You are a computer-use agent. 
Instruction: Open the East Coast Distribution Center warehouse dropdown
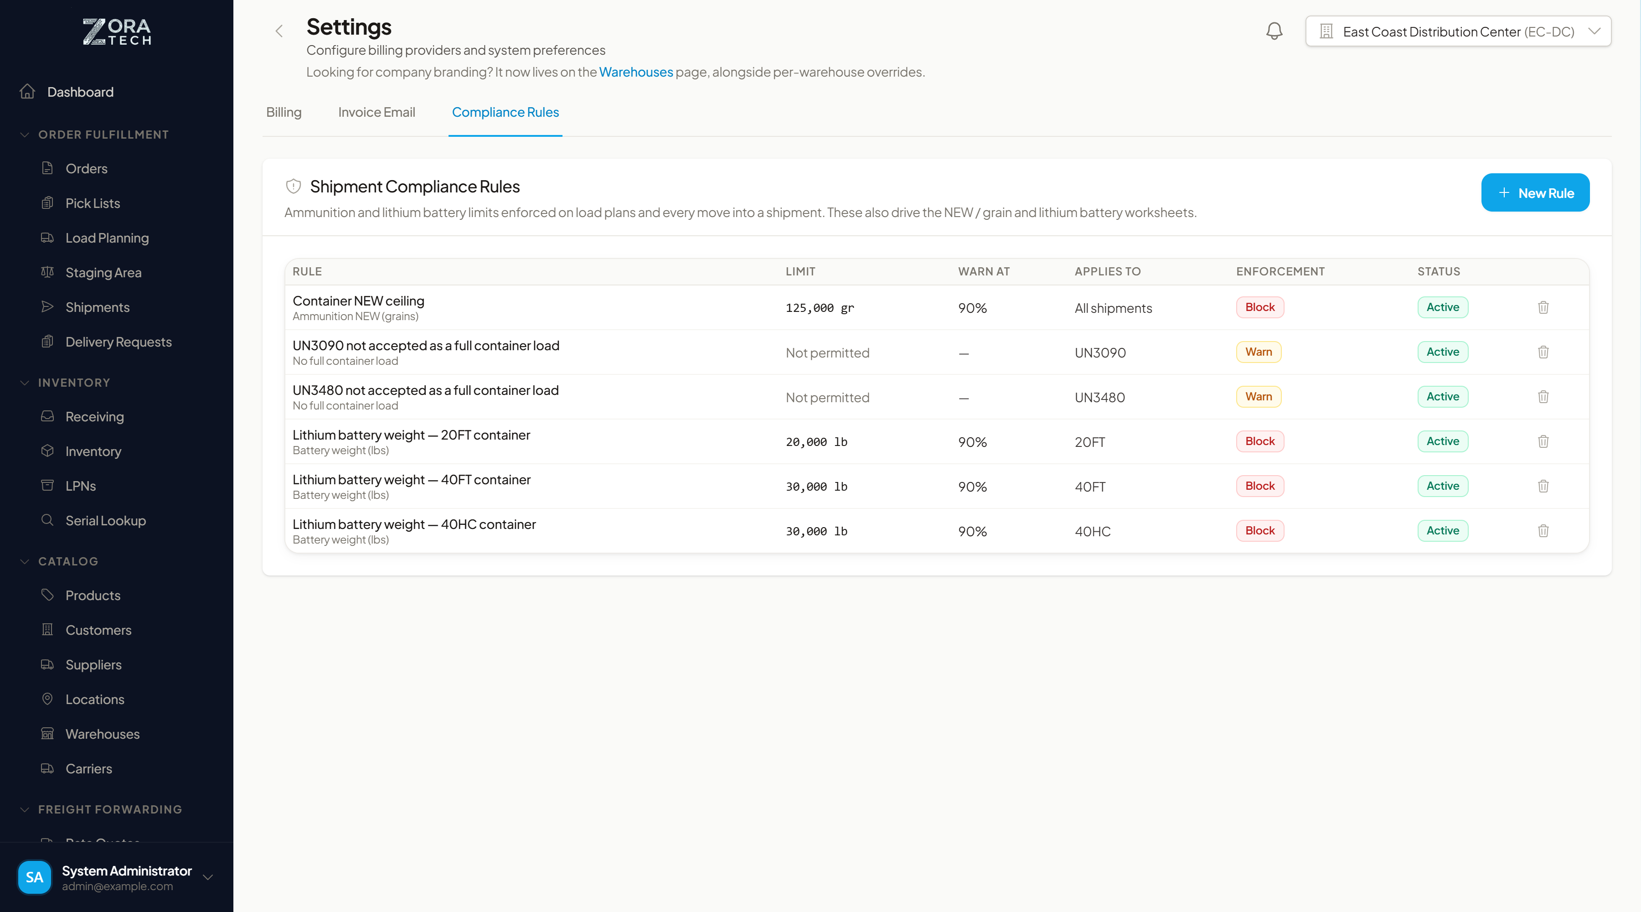coord(1458,31)
